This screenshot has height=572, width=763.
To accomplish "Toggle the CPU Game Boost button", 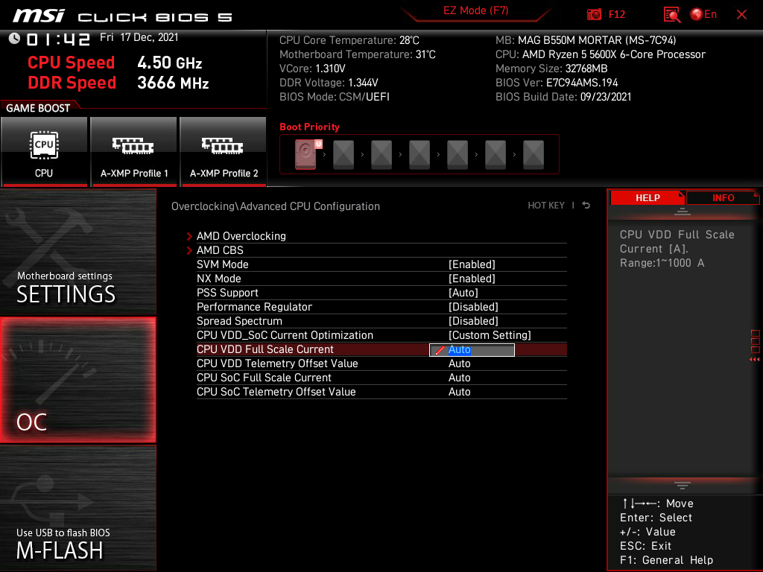I will click(x=44, y=151).
